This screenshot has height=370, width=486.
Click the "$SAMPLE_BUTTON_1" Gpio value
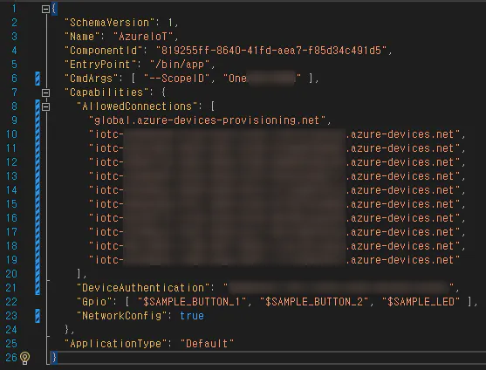point(192,302)
